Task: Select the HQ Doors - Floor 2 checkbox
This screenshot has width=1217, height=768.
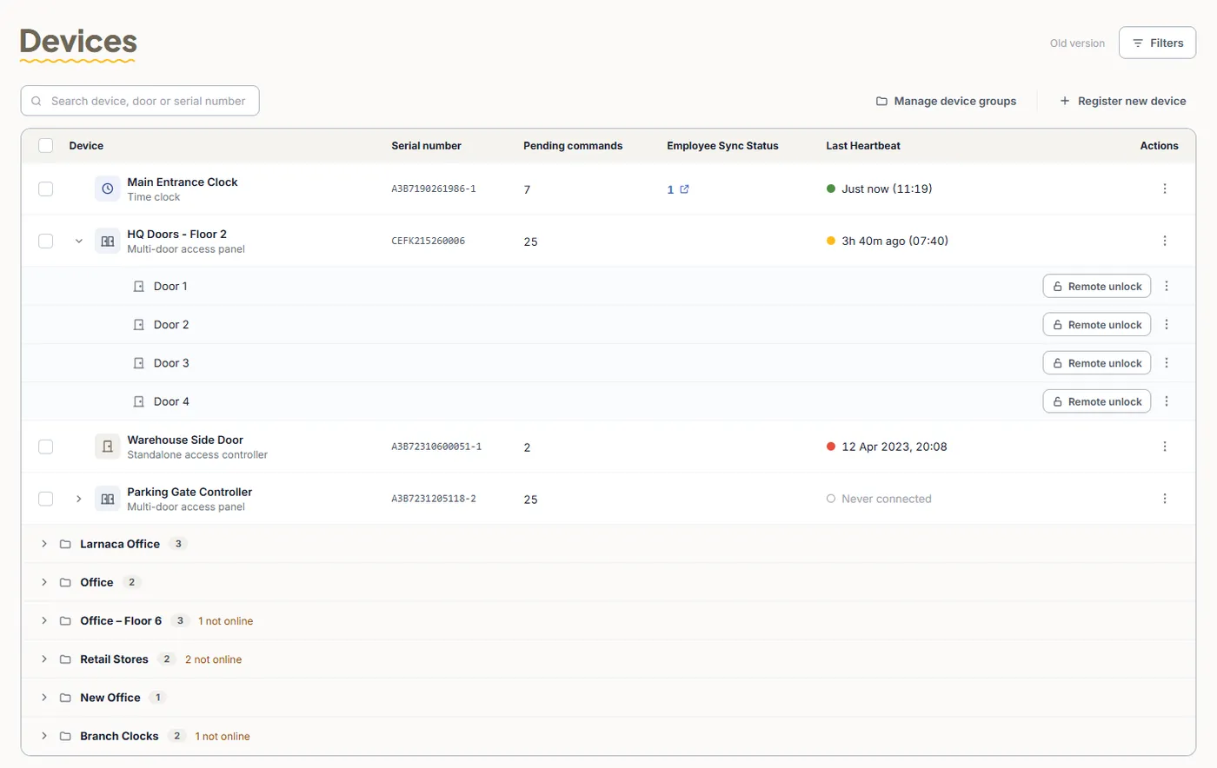Action: click(x=46, y=241)
